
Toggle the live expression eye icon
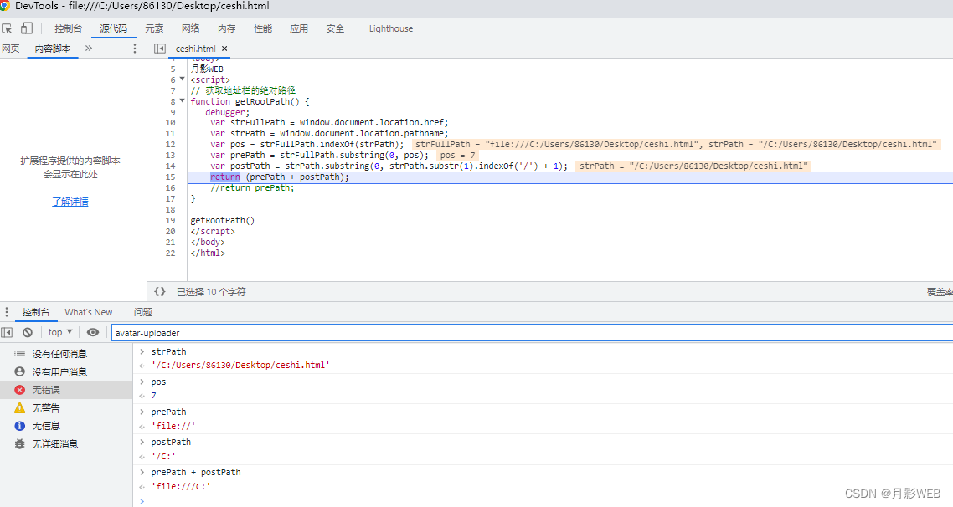[x=92, y=332]
